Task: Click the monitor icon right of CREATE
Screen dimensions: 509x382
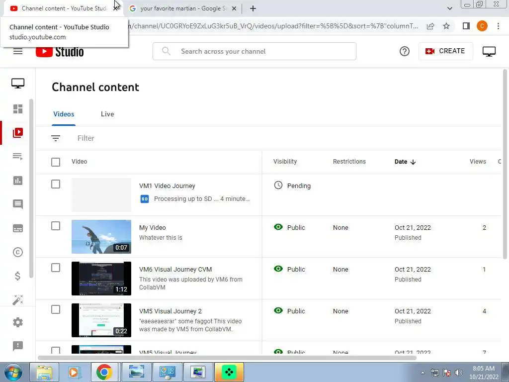Action: click(489, 51)
